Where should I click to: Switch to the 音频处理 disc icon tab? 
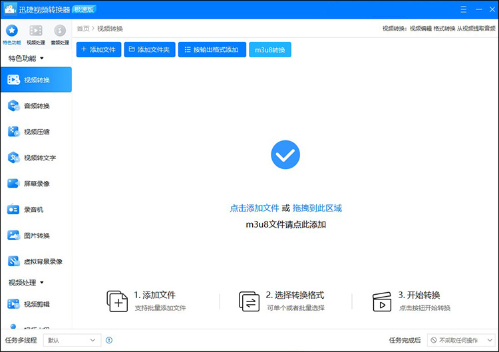click(x=60, y=35)
